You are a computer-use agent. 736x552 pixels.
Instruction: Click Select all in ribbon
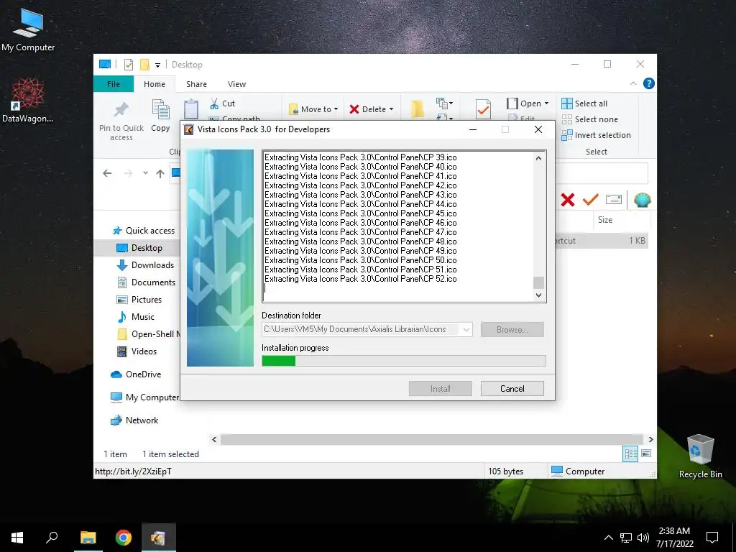tap(584, 103)
